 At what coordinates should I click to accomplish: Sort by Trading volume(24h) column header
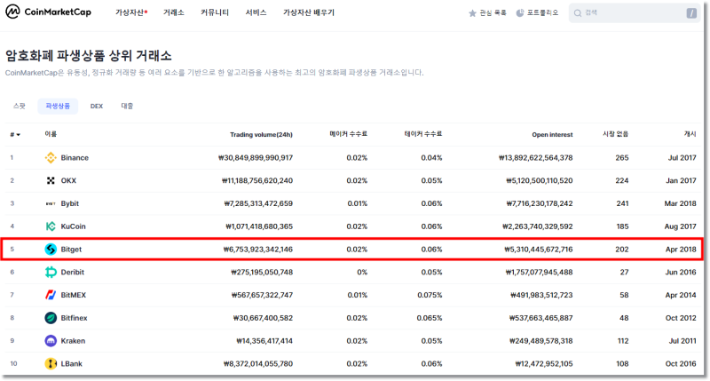pos(261,135)
